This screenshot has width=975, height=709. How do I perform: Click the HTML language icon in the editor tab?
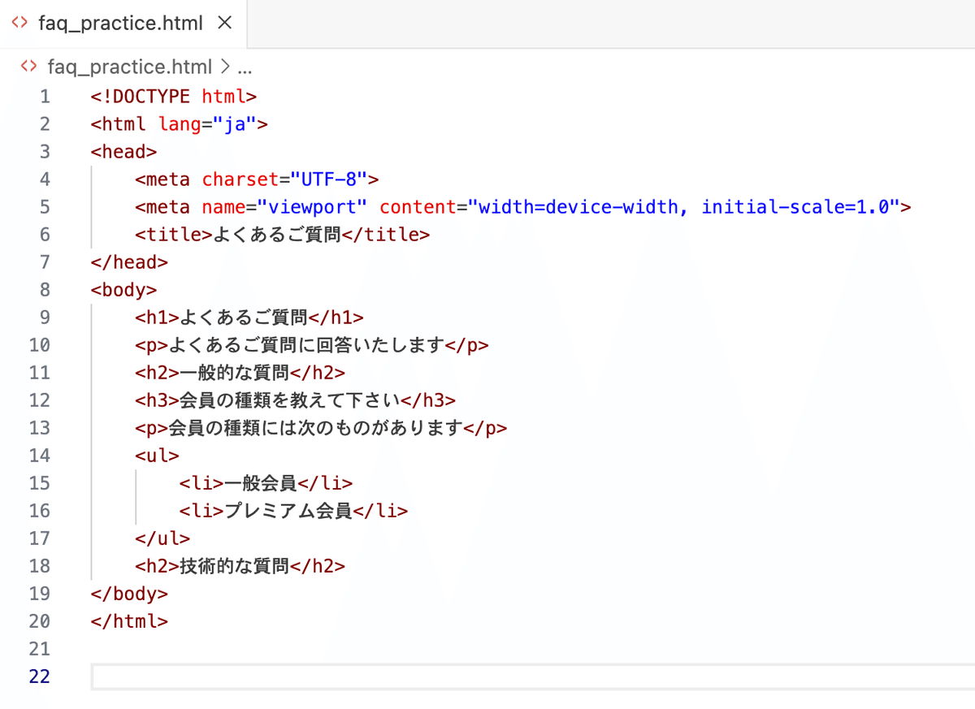tap(19, 24)
